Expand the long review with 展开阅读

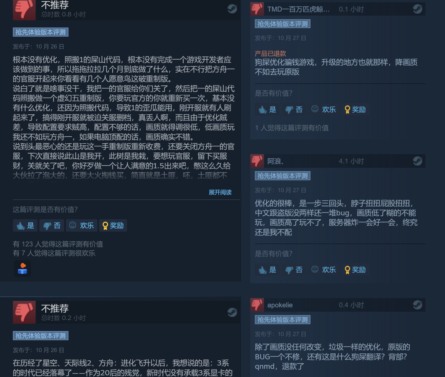pyautogui.click(x=220, y=192)
